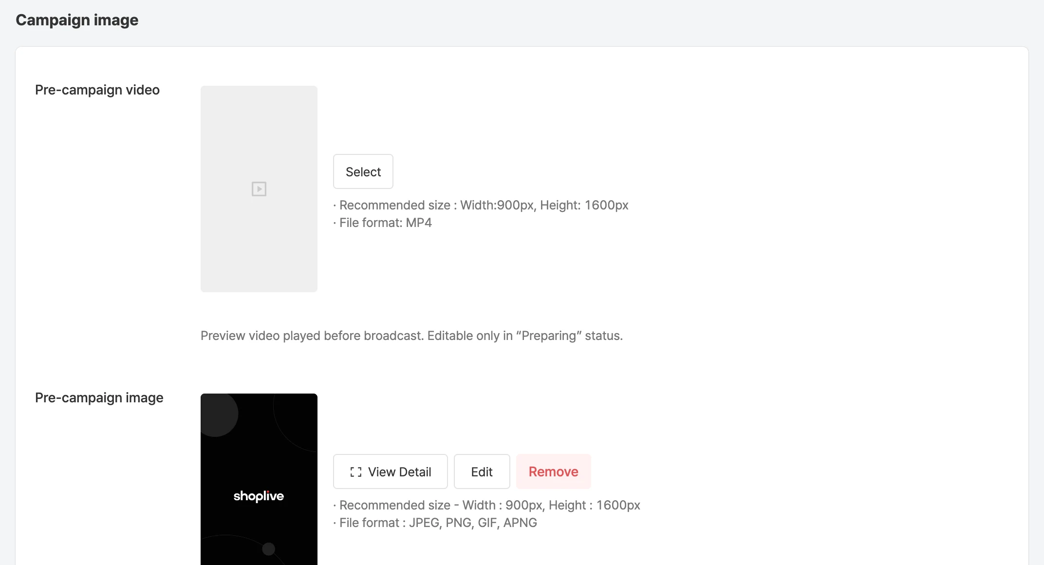Click the 'Preview video played before broadcast' note
This screenshot has height=565, width=1044.
pyautogui.click(x=412, y=336)
